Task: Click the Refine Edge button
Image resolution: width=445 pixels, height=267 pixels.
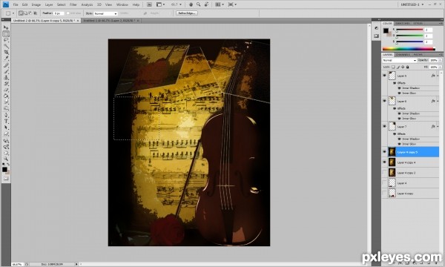Action: (187, 13)
